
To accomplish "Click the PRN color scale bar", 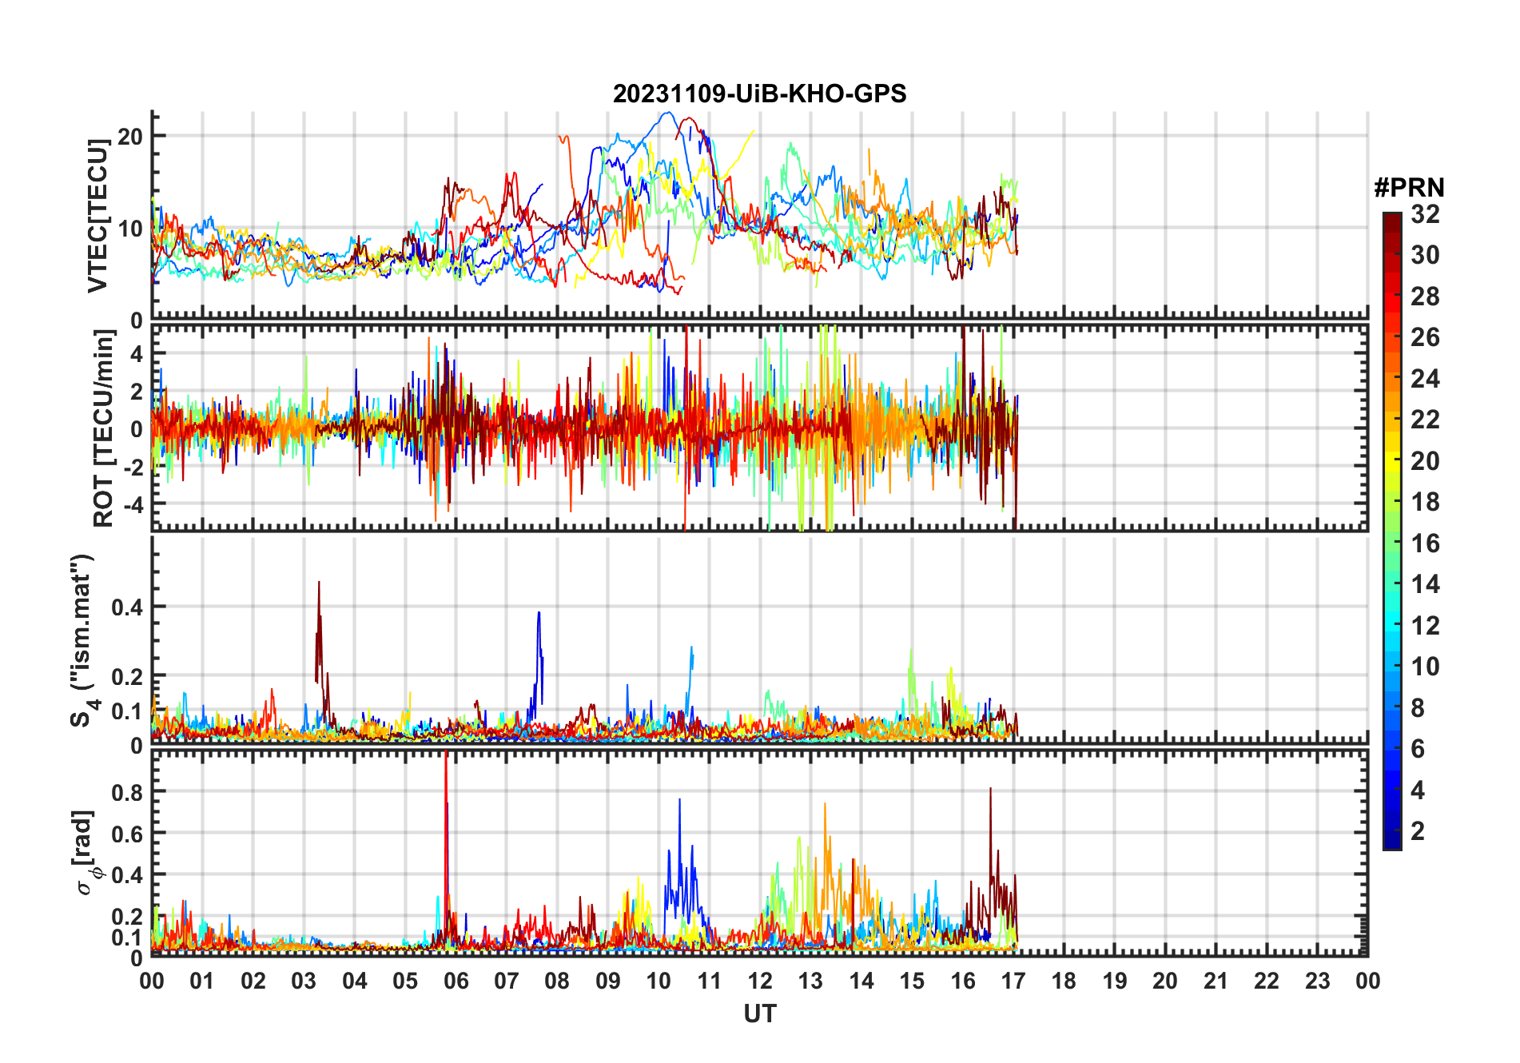I will click(x=1391, y=531).
